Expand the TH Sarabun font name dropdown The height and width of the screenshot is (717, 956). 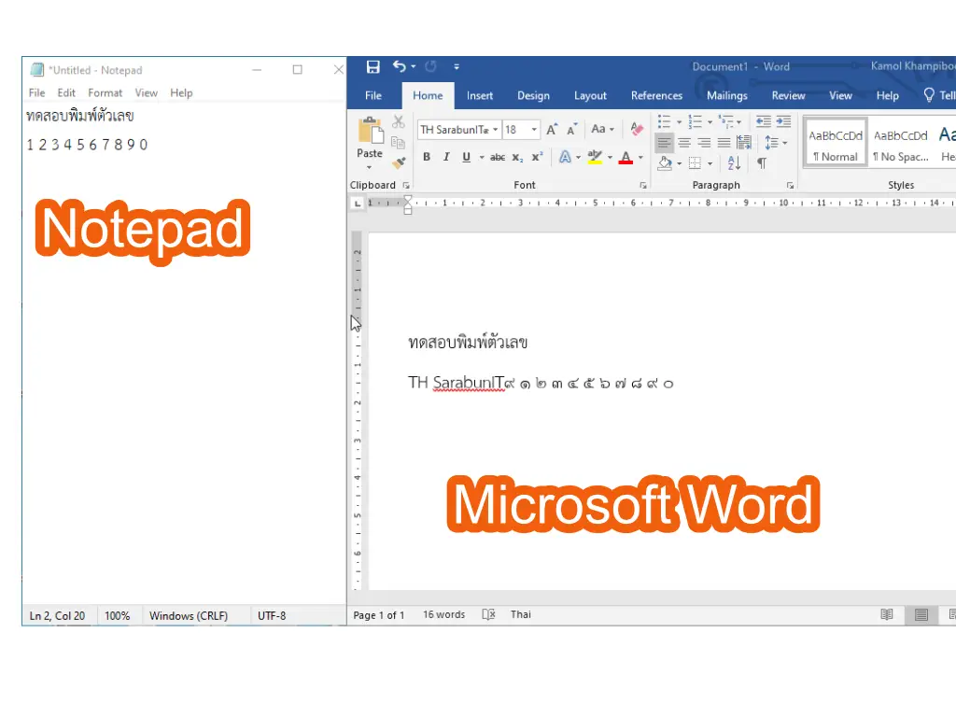[496, 130]
